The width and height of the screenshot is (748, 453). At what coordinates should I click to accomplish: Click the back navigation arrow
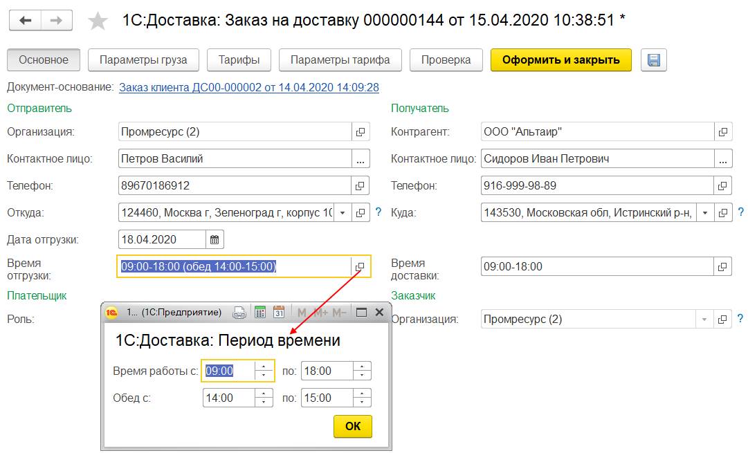26,21
